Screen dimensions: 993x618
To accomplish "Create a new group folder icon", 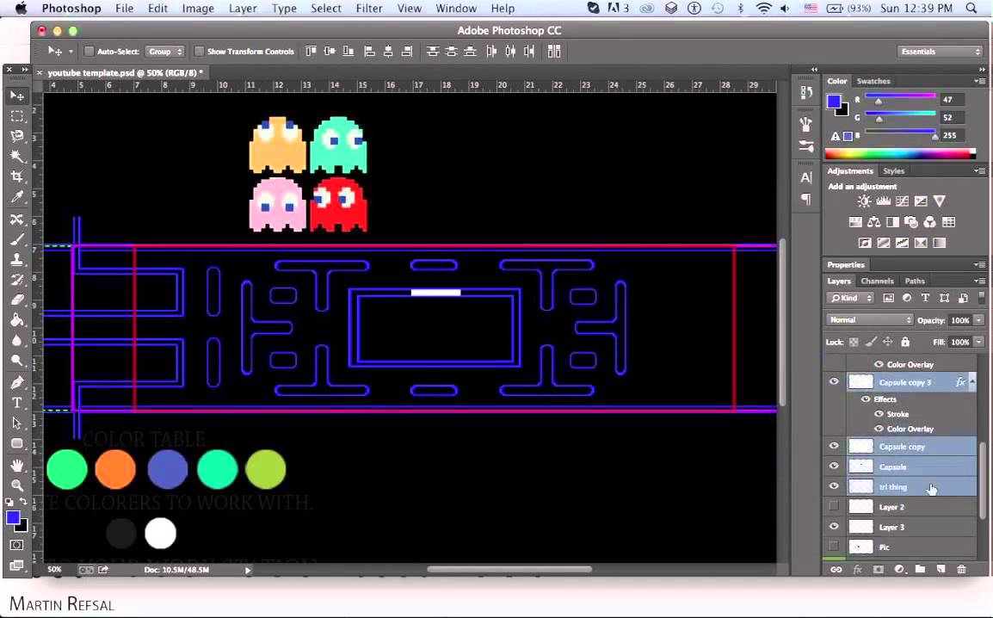I will click(x=920, y=569).
